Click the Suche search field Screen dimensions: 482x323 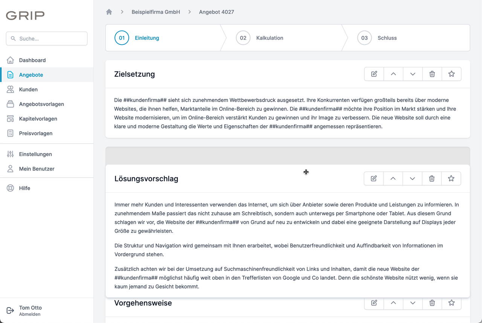coord(46,38)
